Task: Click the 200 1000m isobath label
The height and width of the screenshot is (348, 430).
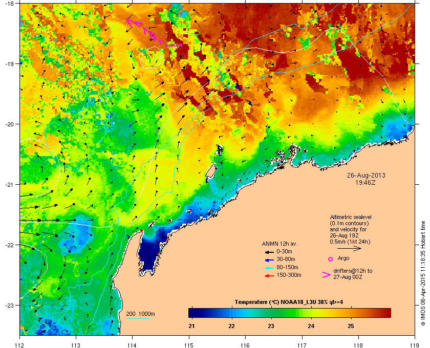Action: (140, 314)
